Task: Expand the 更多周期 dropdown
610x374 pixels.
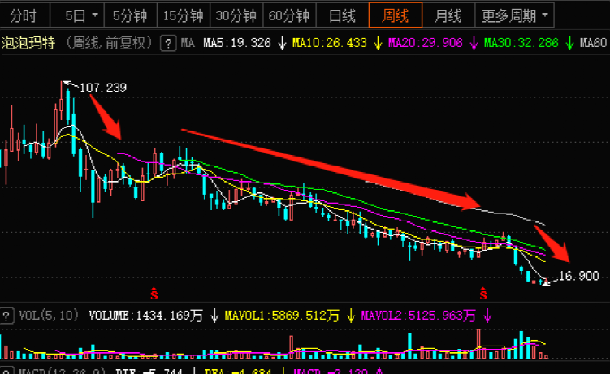Action: [515, 15]
